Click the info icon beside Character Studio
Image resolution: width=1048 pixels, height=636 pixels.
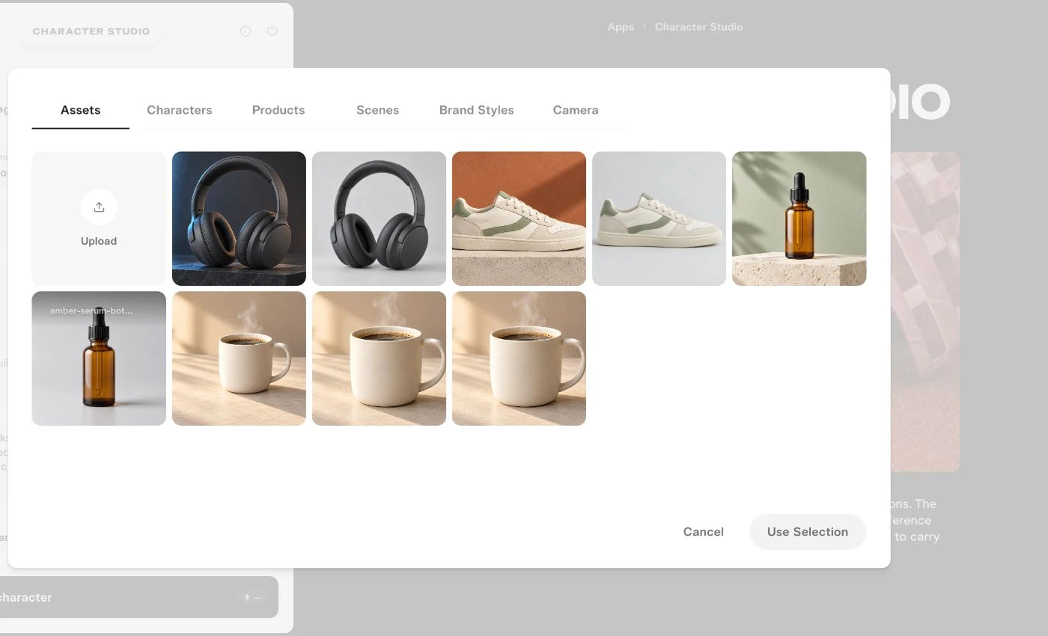[x=246, y=31]
